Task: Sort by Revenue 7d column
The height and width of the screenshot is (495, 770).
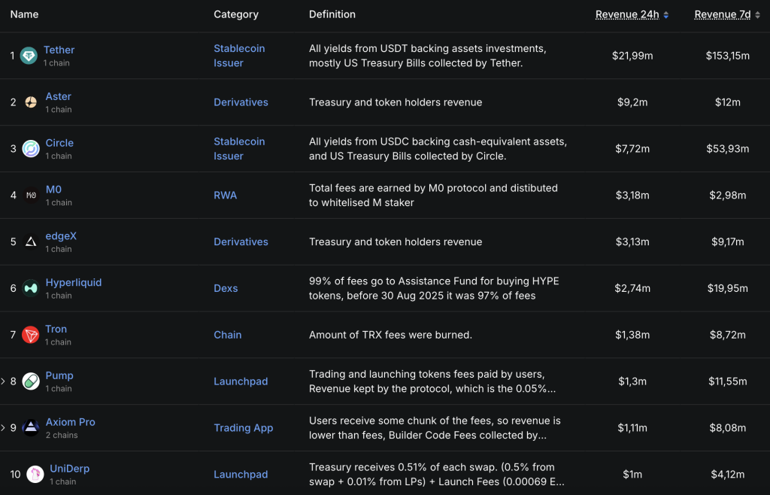Action: (727, 14)
